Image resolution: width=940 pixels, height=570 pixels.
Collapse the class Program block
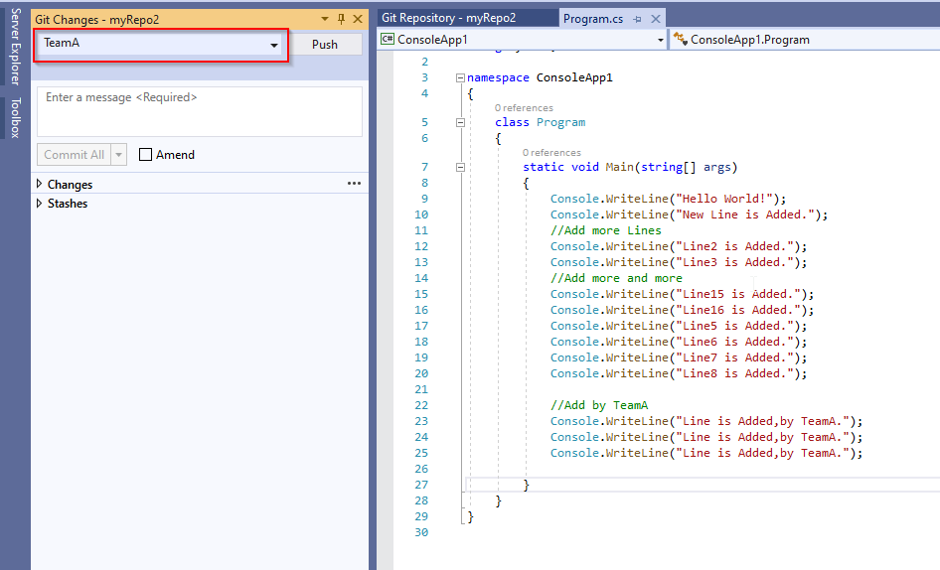[460, 122]
